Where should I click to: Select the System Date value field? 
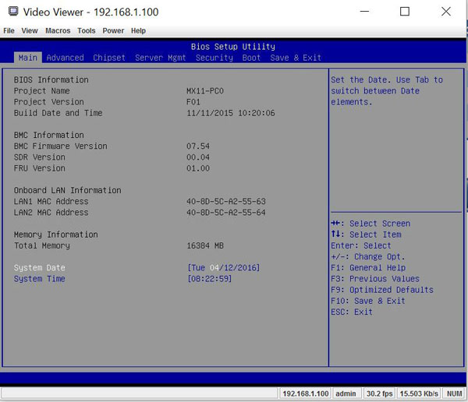[x=224, y=268]
